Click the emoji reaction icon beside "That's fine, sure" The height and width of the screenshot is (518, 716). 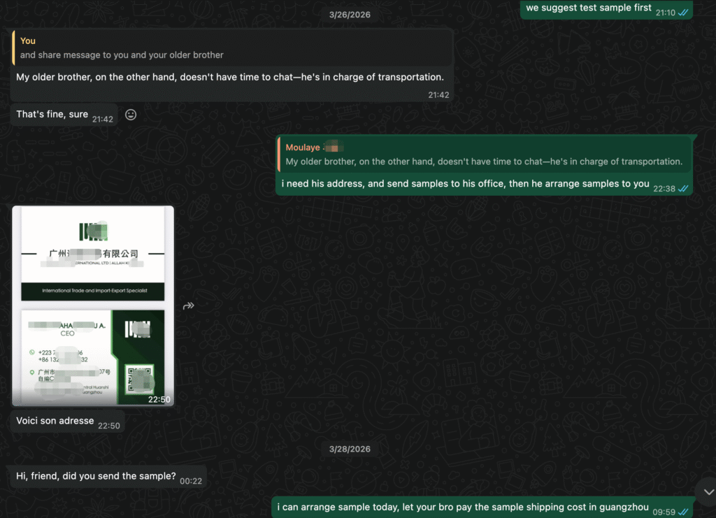tap(131, 115)
